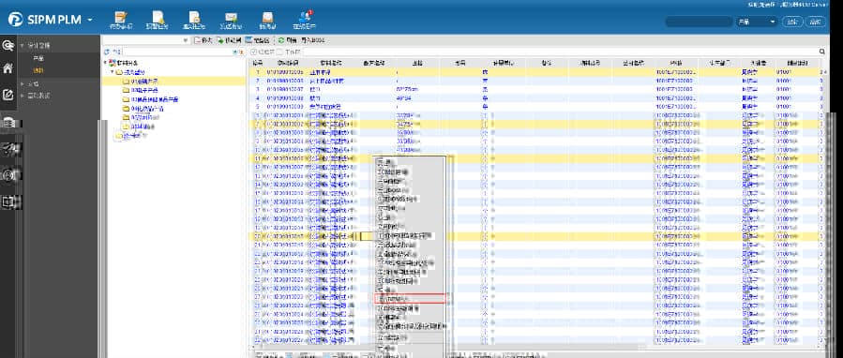The height and width of the screenshot is (358, 843).
Task: Open the online users icon with red badge
Action: pos(305,16)
